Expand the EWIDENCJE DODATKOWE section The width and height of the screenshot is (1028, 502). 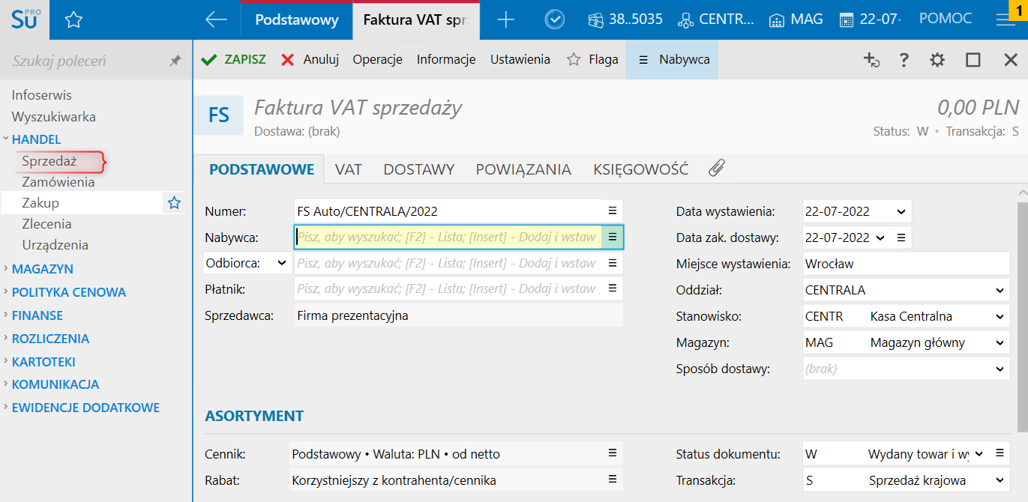pyautogui.click(x=5, y=407)
